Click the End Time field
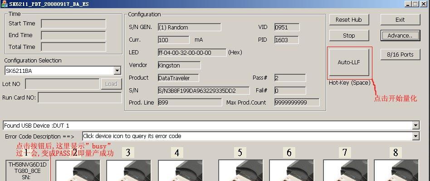Viewport: 430px width, 181px height. (x=73, y=35)
